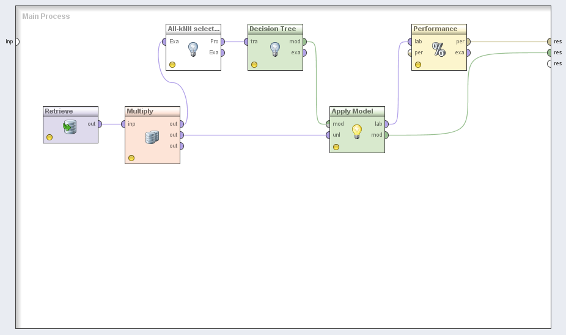Click the process inp port on left edge
566x335 pixels.
17,41
